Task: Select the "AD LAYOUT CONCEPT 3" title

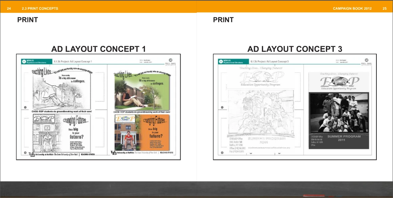Action: (x=295, y=49)
